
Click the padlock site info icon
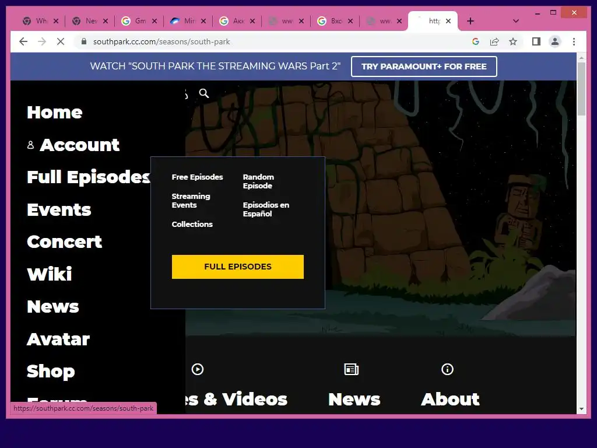(x=84, y=41)
